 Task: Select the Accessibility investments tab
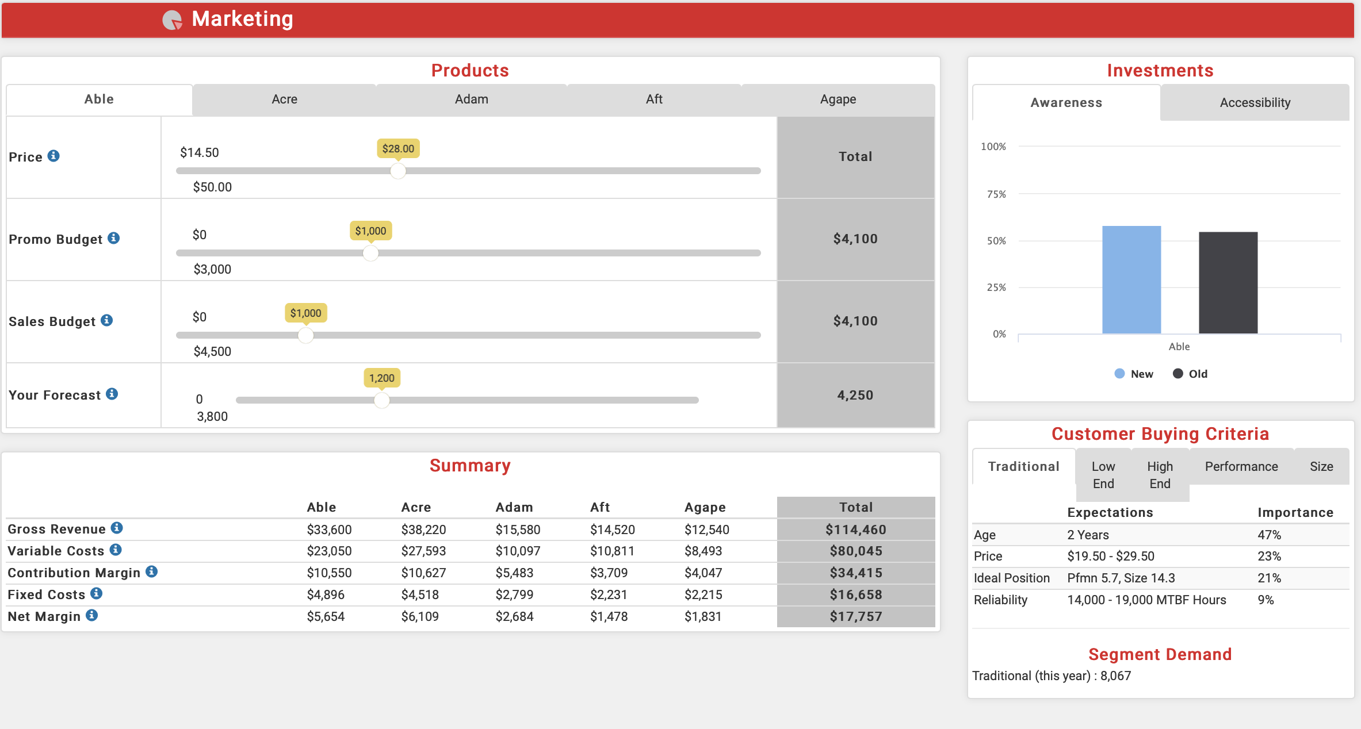[1255, 103]
